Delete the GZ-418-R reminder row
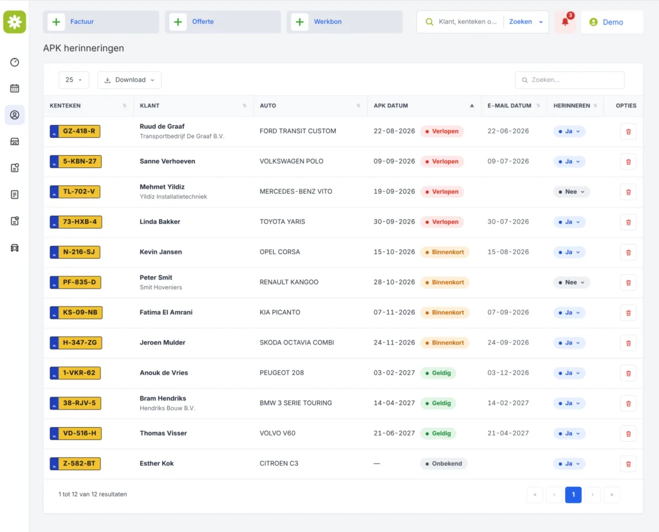The image size is (659, 532). pos(628,131)
